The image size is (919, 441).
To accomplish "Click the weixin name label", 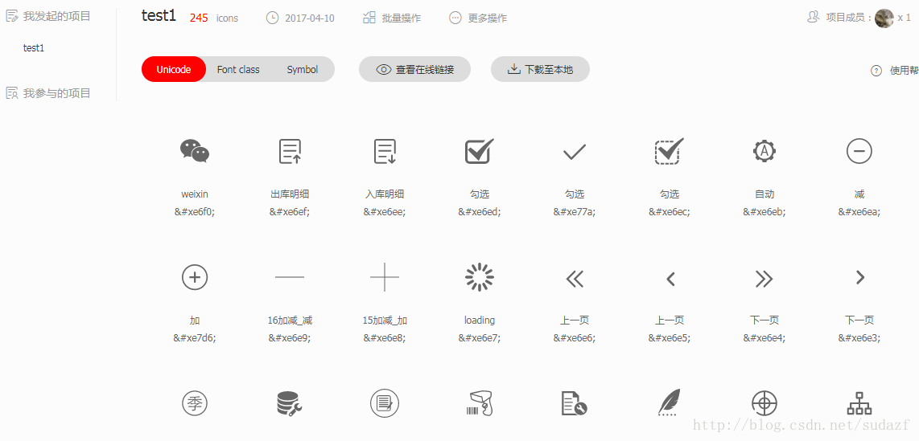I will coord(196,194).
